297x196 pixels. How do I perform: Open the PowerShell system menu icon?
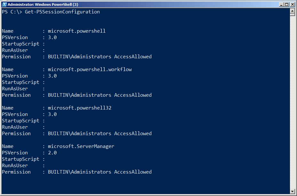4,4
